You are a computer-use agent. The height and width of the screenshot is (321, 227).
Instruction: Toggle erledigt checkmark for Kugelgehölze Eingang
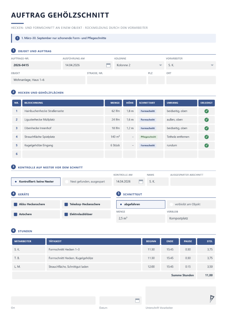coord(206,146)
